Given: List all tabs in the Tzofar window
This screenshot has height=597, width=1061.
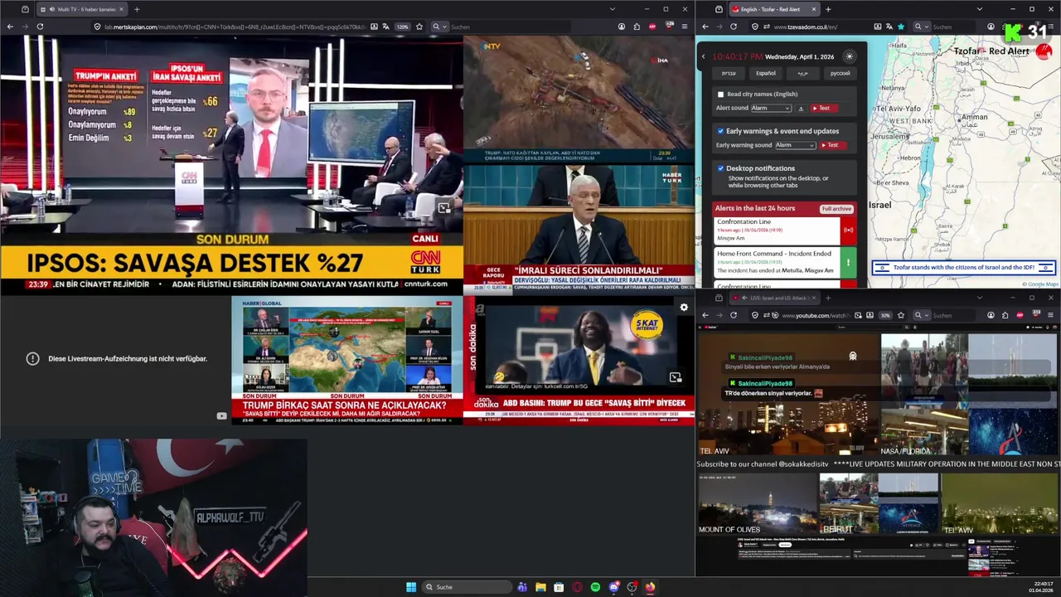Looking at the screenshot, I should pos(979,9).
